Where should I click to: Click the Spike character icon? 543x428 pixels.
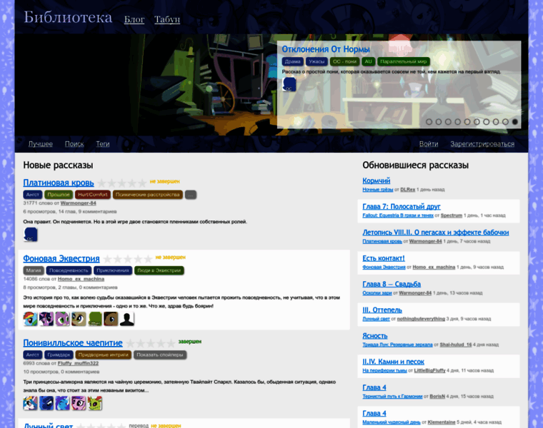pyautogui.click(x=62, y=319)
